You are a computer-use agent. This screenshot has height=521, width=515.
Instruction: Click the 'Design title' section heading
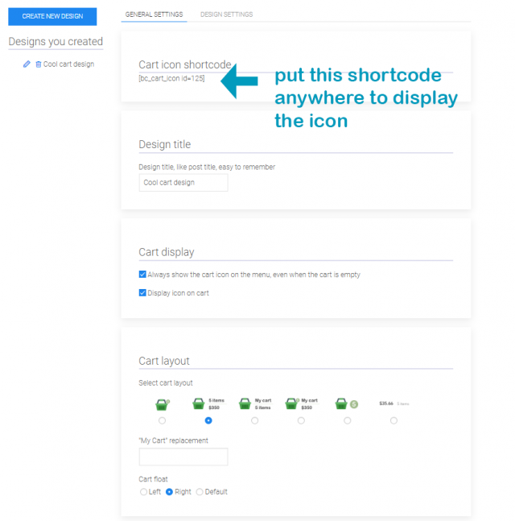165,144
